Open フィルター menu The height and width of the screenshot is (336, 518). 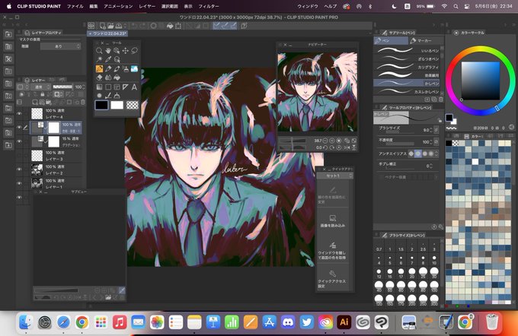click(209, 6)
